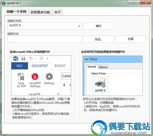
Task: Click the doPDF logo in title bar
Action: (x=4, y=3)
